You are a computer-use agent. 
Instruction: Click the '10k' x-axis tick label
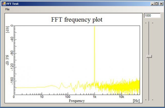coord(121,97)
